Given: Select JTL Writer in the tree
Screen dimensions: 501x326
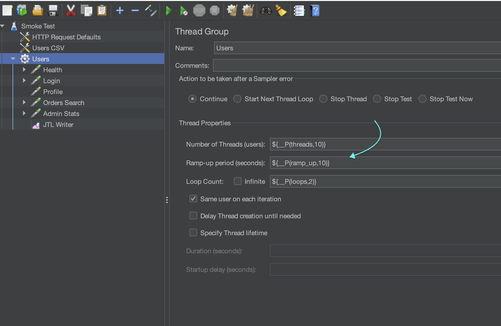Looking at the screenshot, I should pyautogui.click(x=58, y=125).
